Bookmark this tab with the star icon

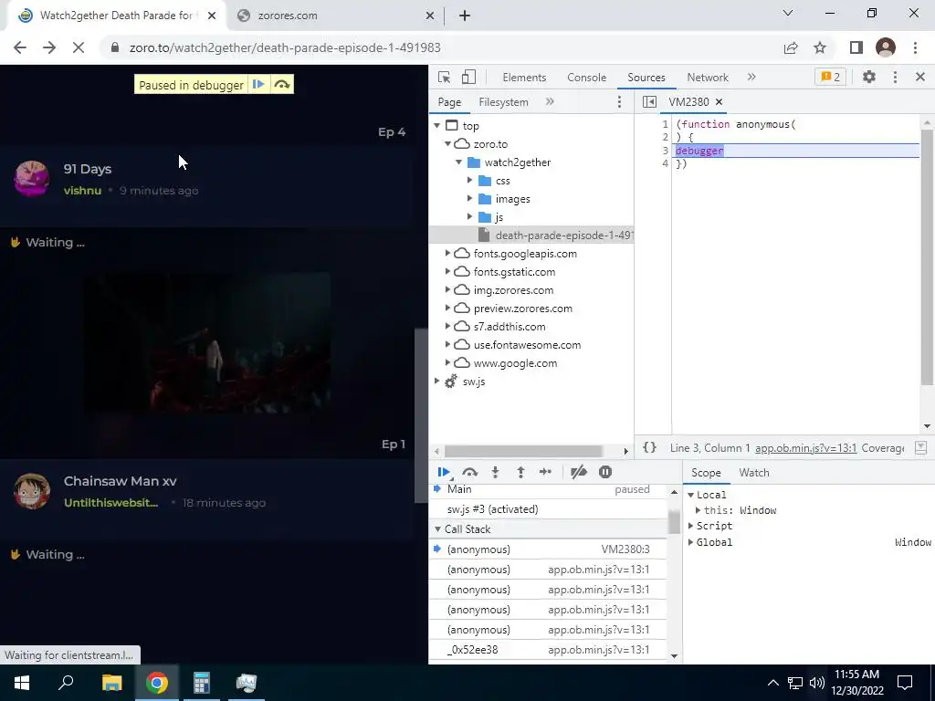click(x=820, y=47)
